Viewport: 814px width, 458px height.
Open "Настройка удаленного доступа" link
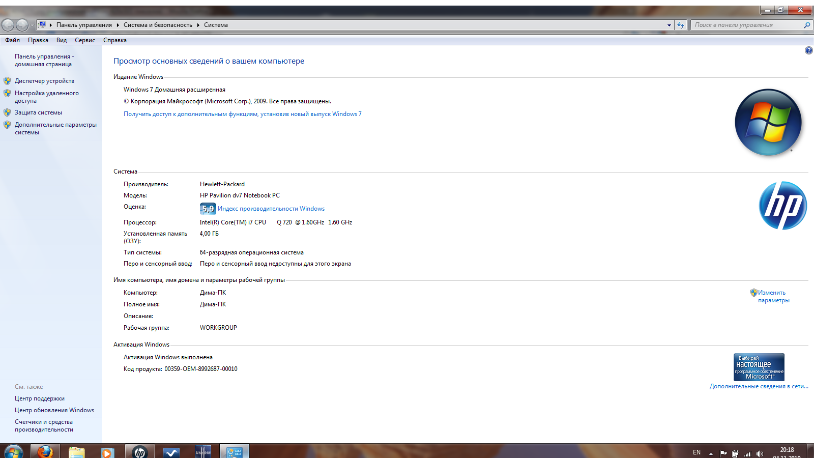[x=47, y=97]
